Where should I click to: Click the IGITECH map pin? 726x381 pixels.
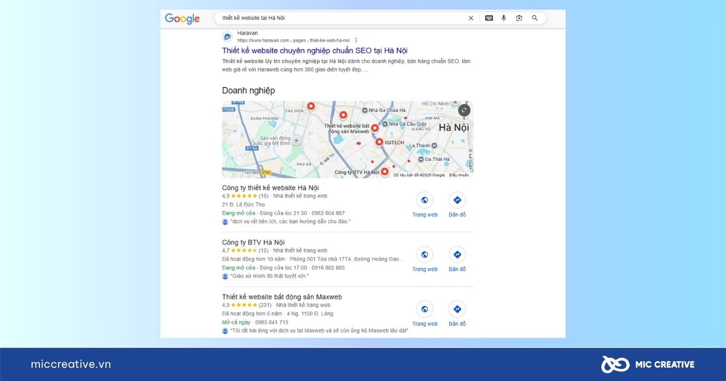pos(379,142)
